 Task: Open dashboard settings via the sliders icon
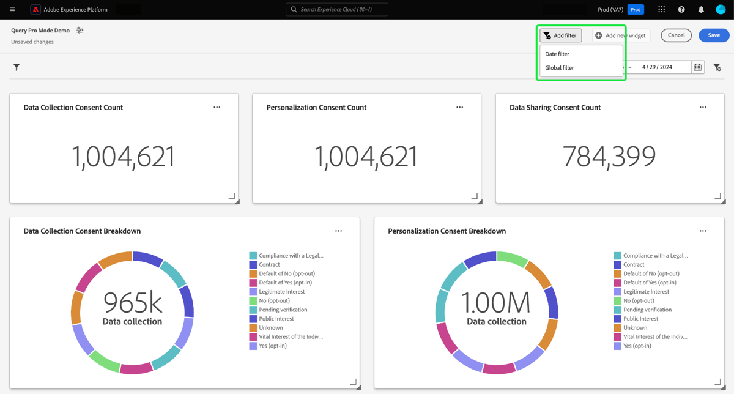(x=80, y=29)
